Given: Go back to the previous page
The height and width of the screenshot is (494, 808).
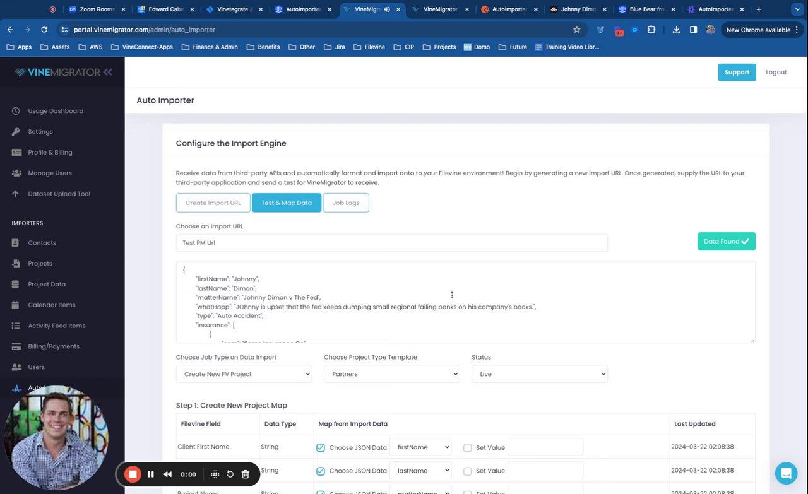Looking at the screenshot, I should click(x=11, y=30).
